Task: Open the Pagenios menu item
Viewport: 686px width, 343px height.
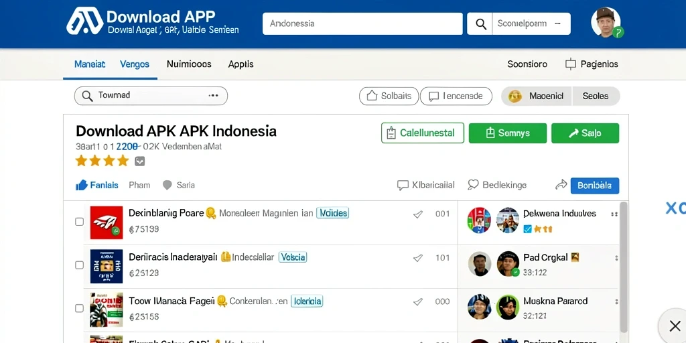Action: [x=592, y=64]
